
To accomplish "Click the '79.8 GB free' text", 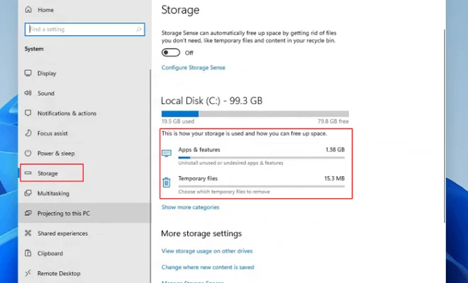I will pyautogui.click(x=333, y=121).
